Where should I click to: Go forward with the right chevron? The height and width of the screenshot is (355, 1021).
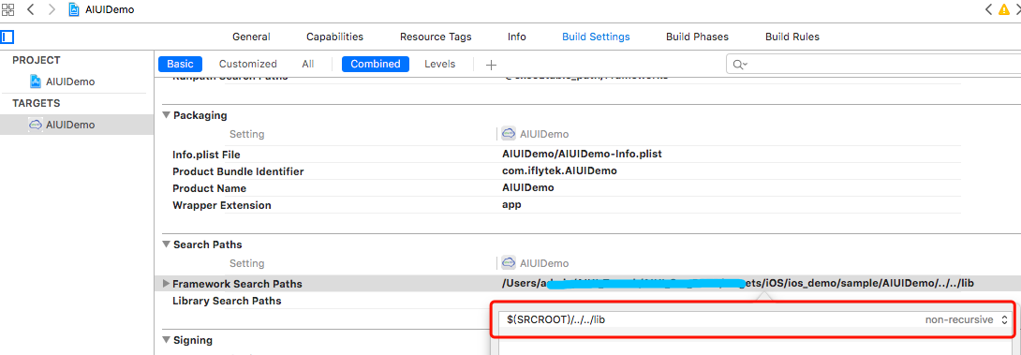point(52,9)
